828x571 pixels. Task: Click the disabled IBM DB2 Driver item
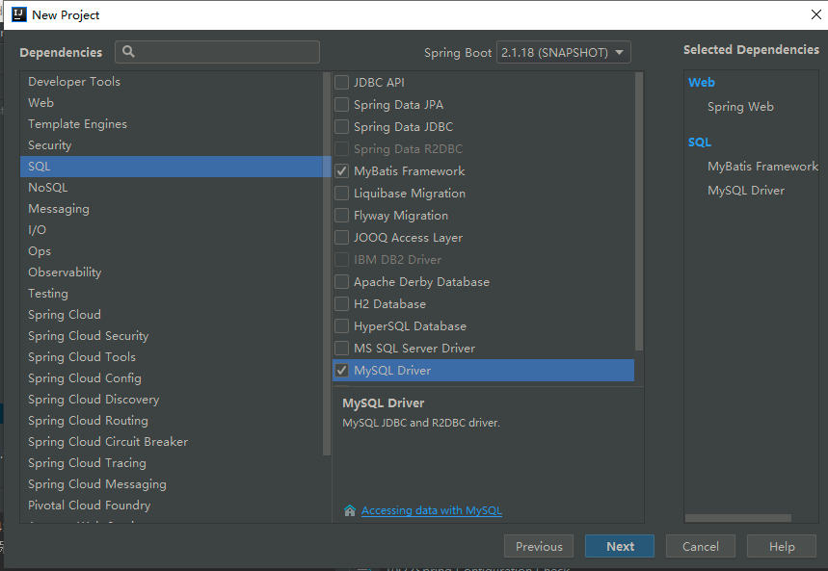click(397, 260)
